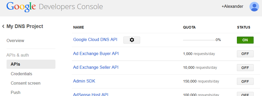The image size is (262, 96).
Task: Click the Google logo
Action: pyautogui.click(x=21, y=7)
